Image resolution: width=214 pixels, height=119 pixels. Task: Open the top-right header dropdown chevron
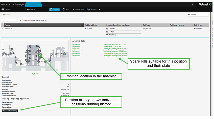pyautogui.click(x=193, y=4)
